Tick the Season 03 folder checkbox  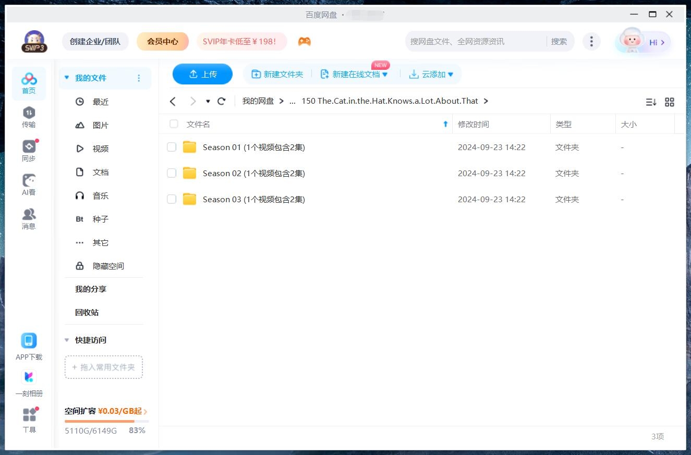(172, 199)
